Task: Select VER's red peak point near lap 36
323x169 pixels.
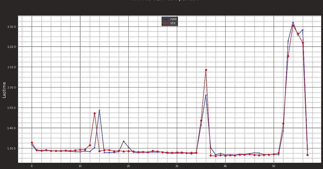Action: (x=206, y=70)
